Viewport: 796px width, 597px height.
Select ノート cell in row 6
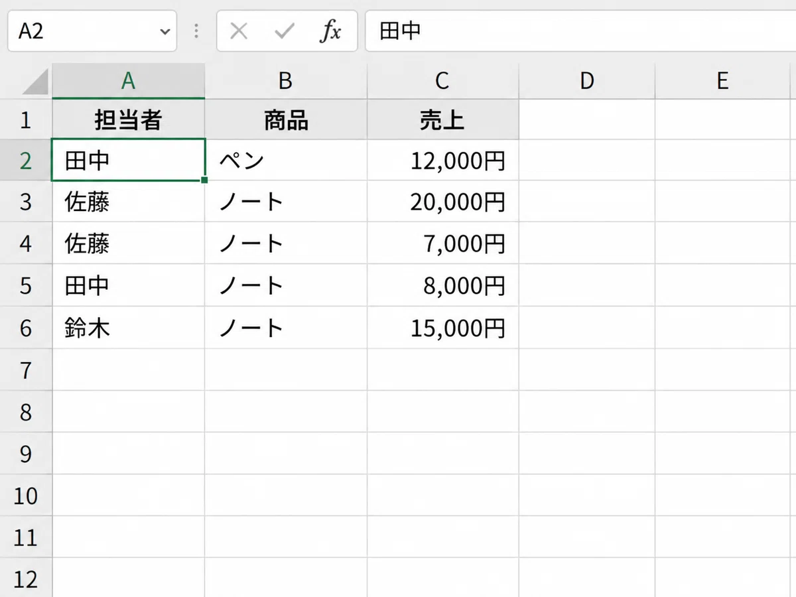tap(286, 328)
